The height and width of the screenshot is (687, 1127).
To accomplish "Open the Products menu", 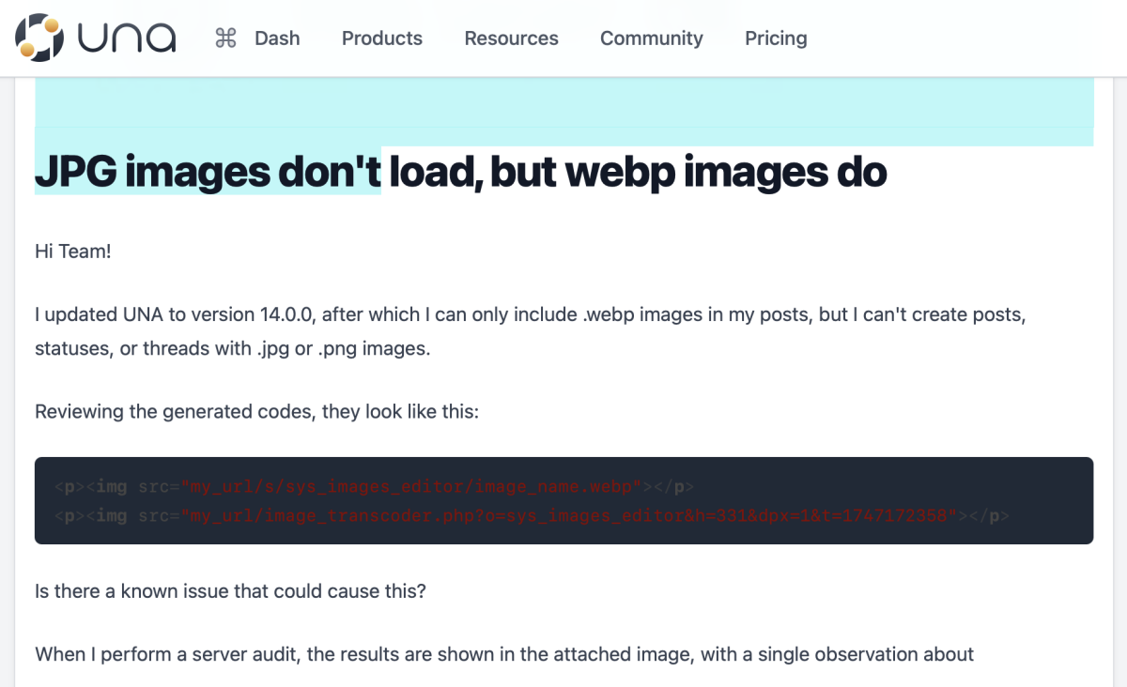I will 381,38.
